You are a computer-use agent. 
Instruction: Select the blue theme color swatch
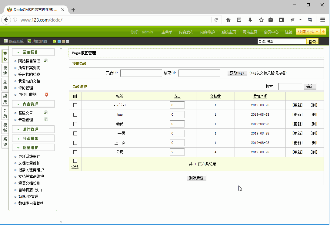pyautogui.click(x=59, y=41)
